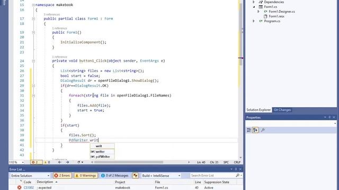This screenshot has width=339, height=190.
Task: Close the Error List panel
Action: [240, 169]
